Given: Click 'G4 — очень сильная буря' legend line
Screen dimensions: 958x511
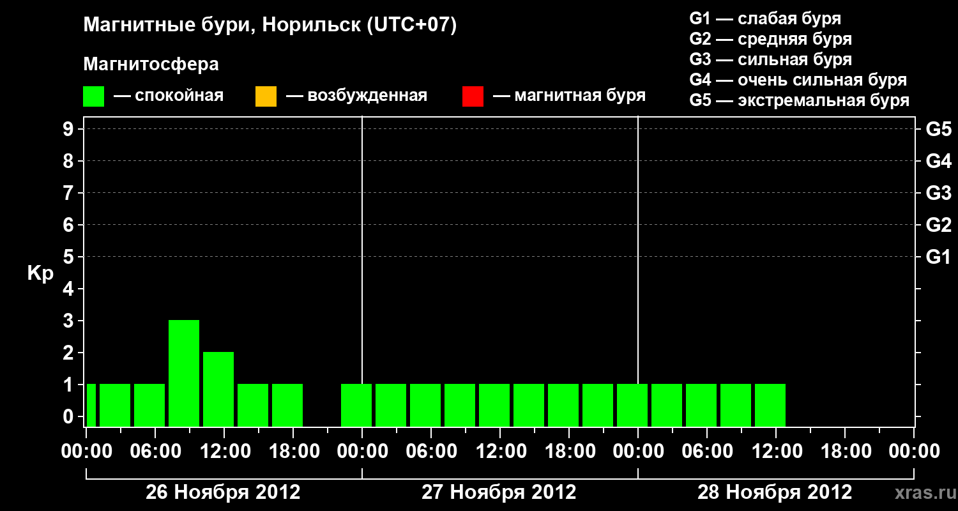Looking at the screenshot, I should coord(798,80).
